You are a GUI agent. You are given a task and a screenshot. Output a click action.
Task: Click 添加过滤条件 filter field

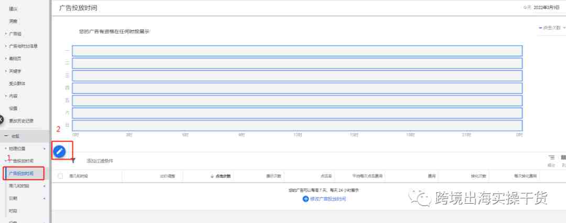[x=100, y=161]
